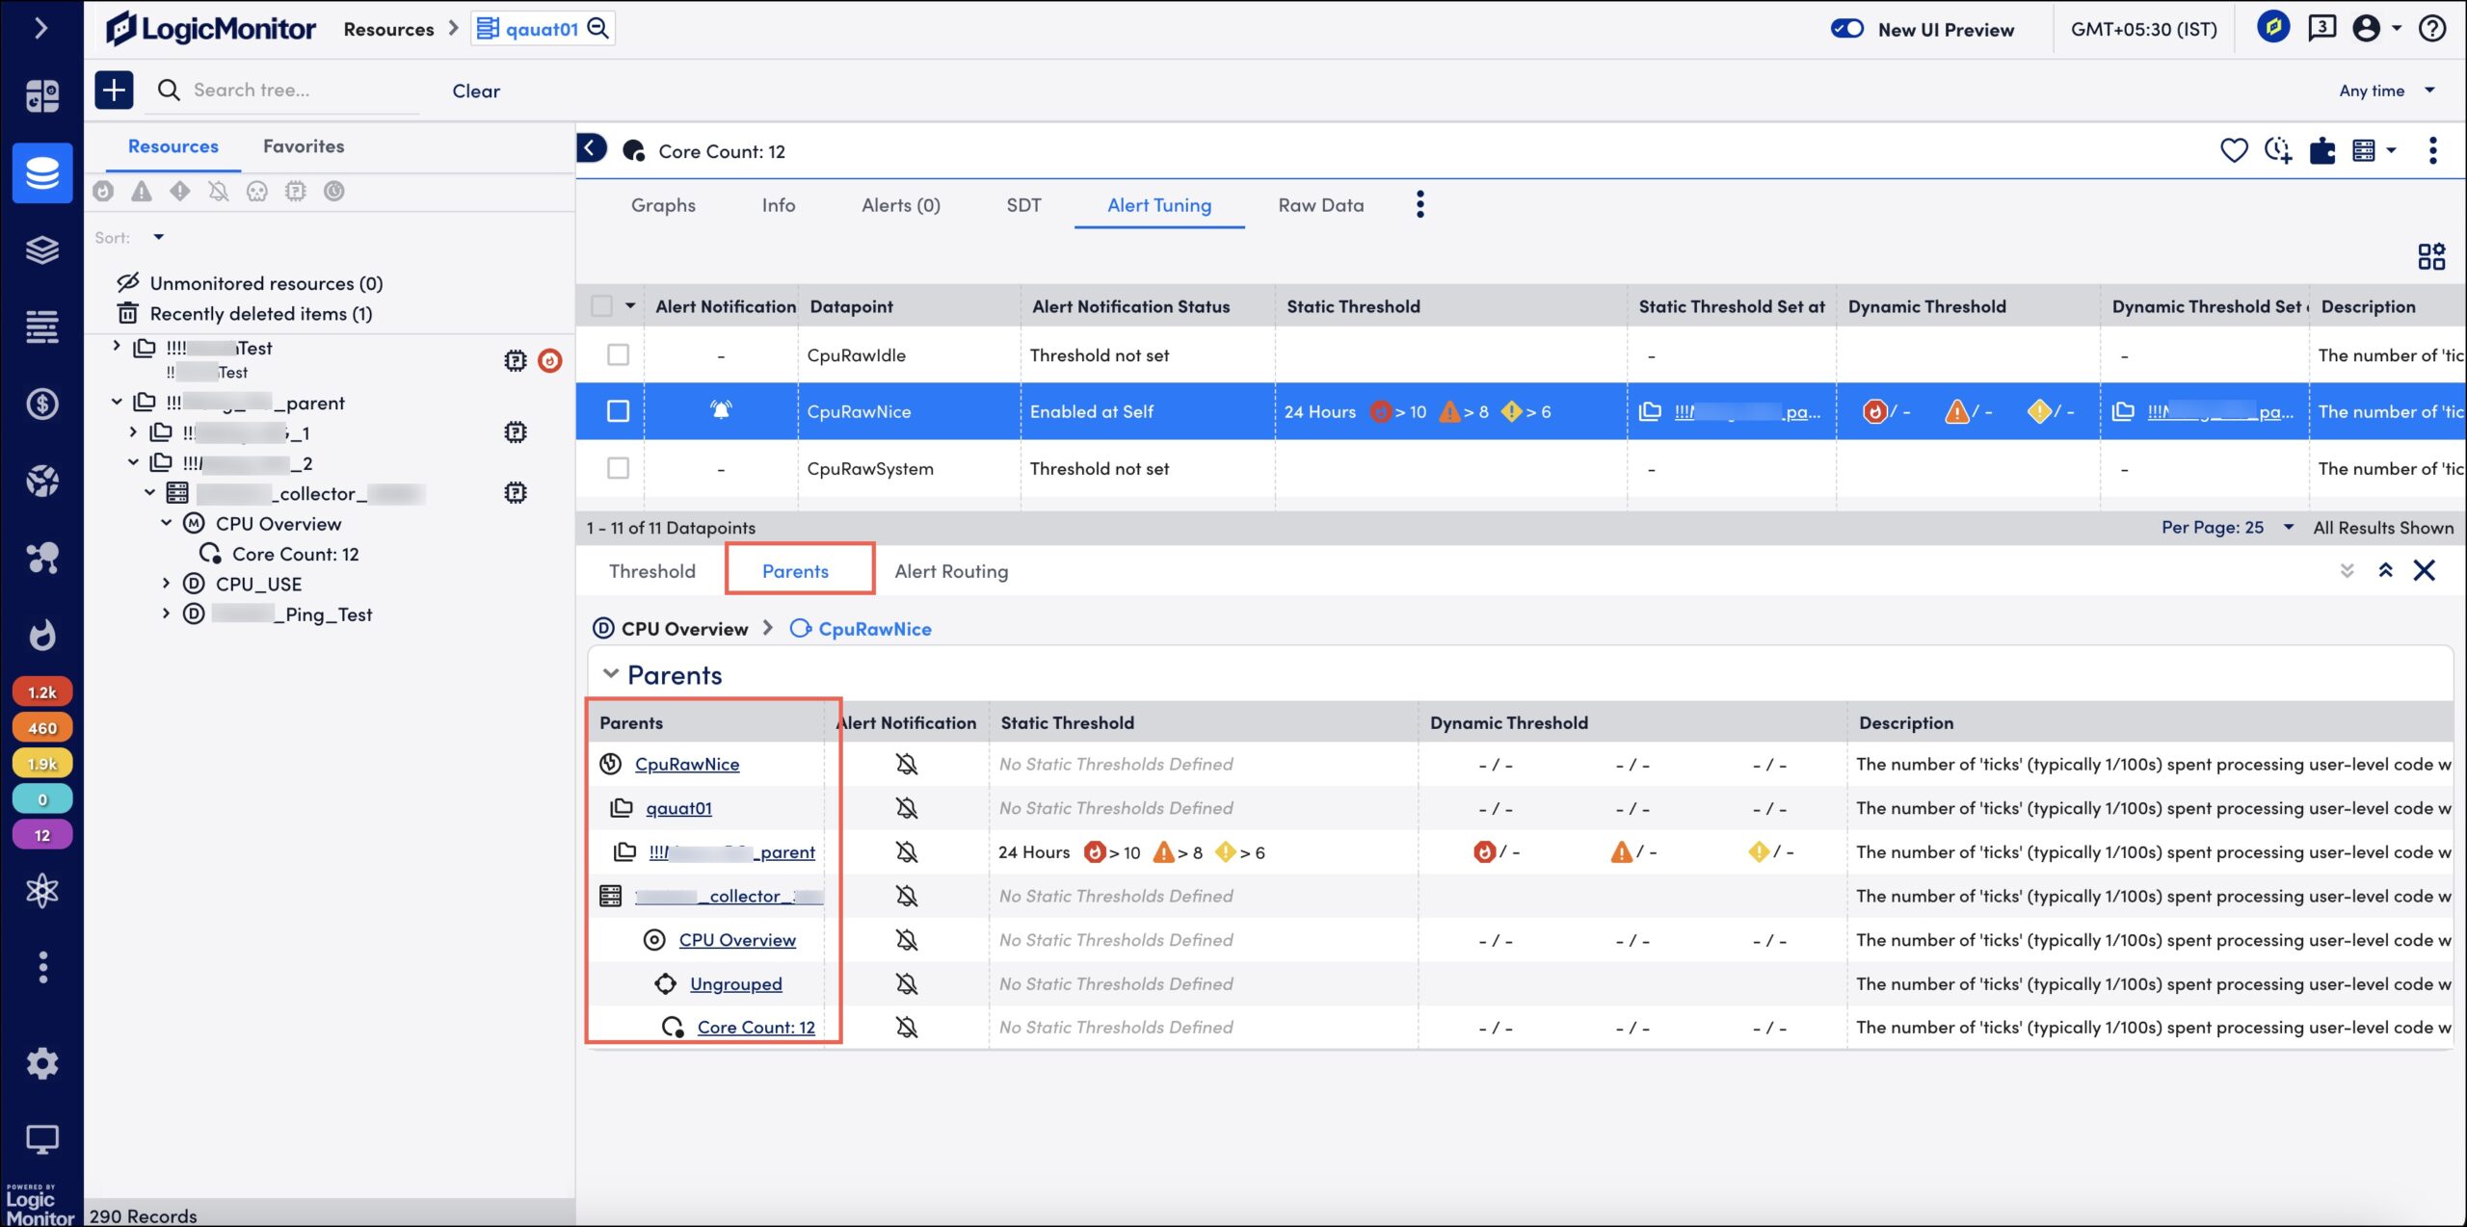Open the GMT+05:30 (IST) timezone selector
The image size is (2467, 1227).
coord(2144,29)
